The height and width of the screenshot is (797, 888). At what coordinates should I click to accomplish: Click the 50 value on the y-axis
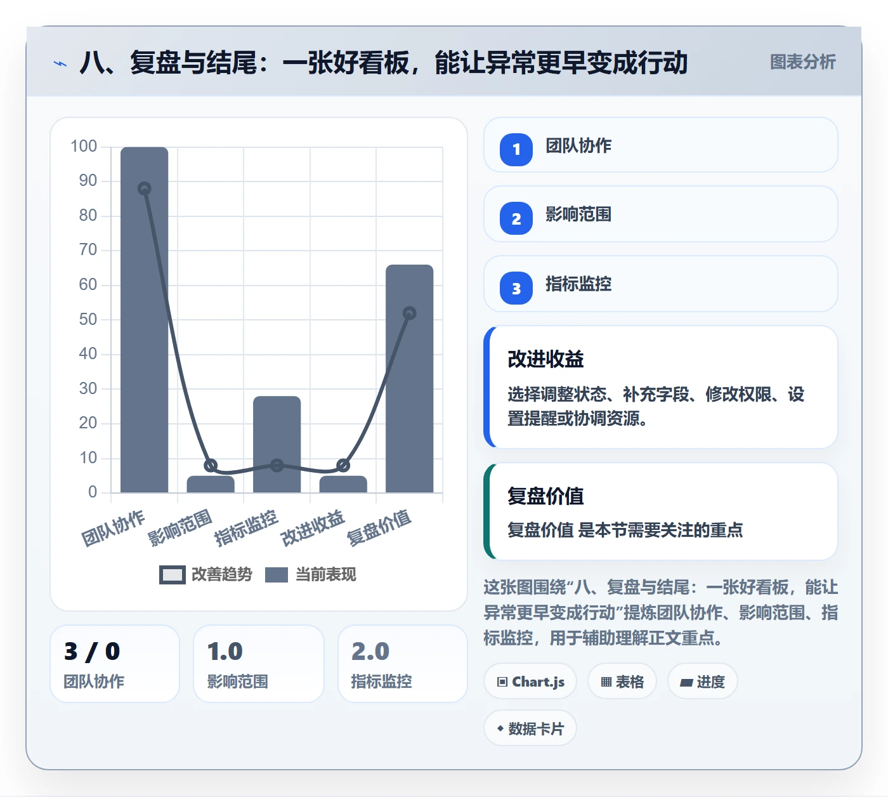coord(88,319)
